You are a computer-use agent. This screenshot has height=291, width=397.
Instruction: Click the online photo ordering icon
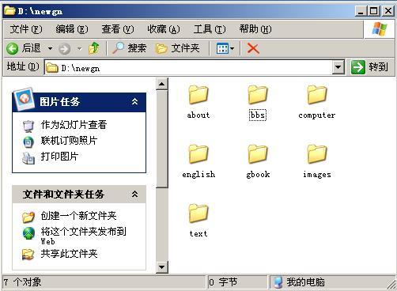28,142
